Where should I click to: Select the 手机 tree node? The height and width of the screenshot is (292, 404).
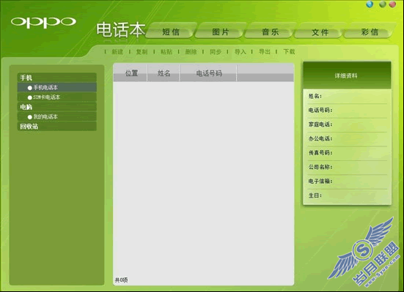(x=57, y=78)
